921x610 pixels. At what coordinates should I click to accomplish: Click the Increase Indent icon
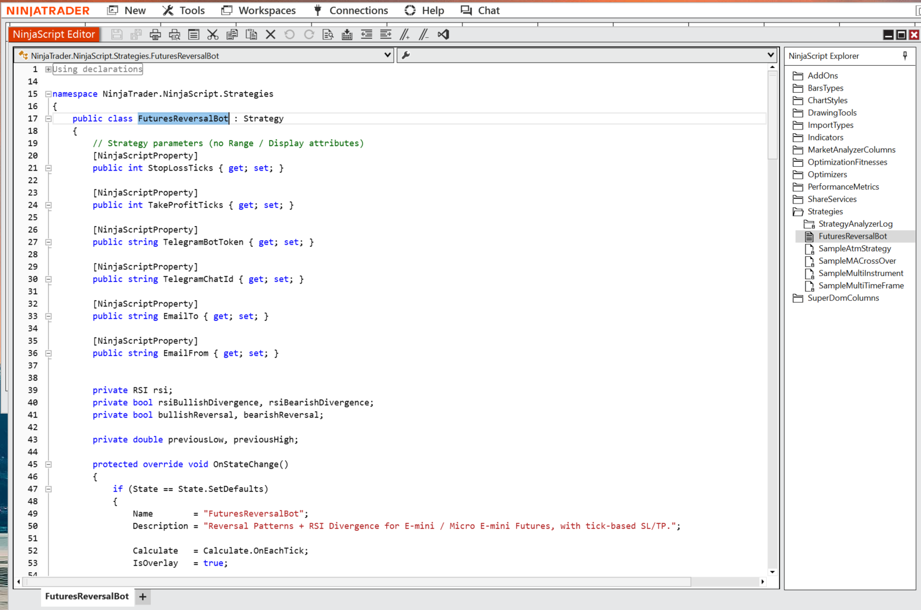pos(386,35)
